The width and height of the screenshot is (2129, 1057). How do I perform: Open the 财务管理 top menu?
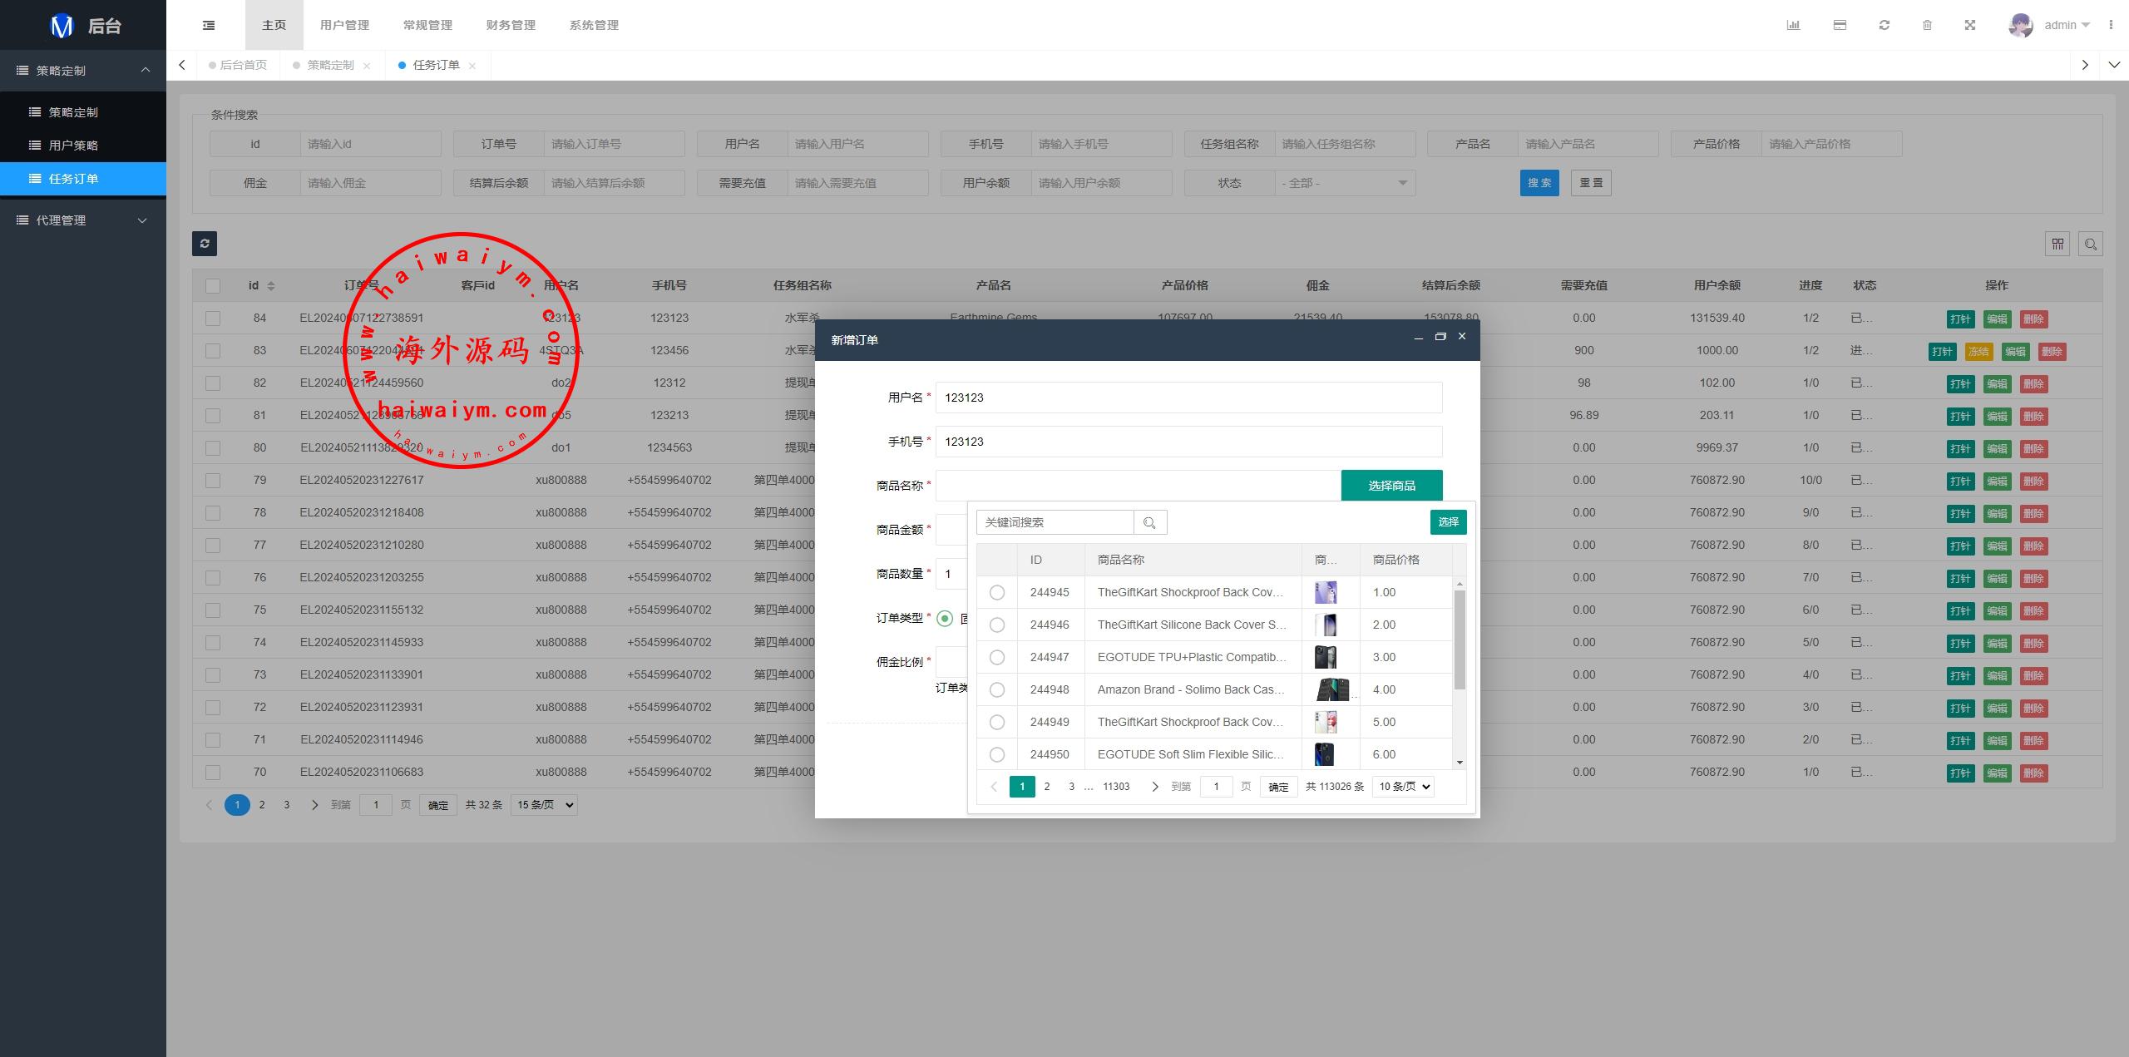511,25
